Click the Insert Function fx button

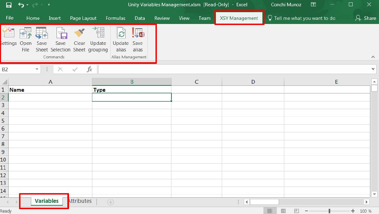coord(90,69)
